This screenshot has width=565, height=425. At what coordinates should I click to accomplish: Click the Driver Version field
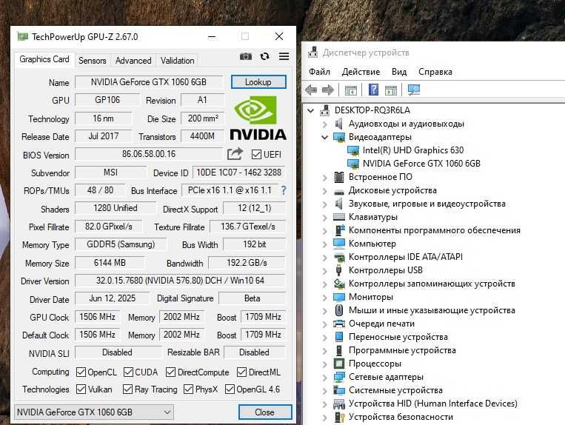click(x=180, y=281)
